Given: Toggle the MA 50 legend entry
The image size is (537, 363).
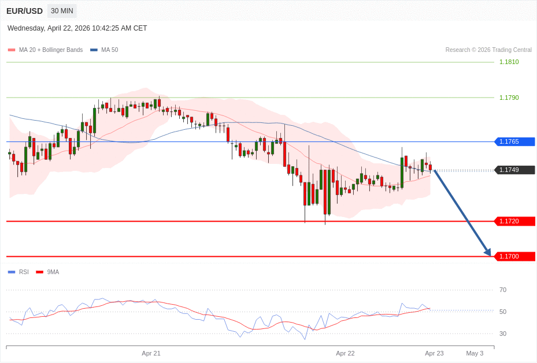Looking at the screenshot, I should (104, 50).
